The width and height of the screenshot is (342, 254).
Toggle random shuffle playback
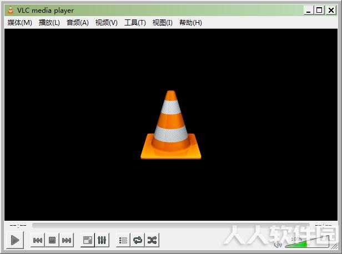point(152,240)
